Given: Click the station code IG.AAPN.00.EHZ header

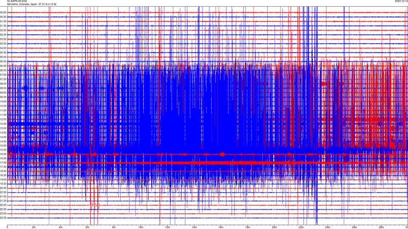Looking at the screenshot, I should click(x=17, y=1).
